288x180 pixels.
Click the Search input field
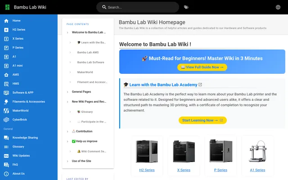(138, 7)
